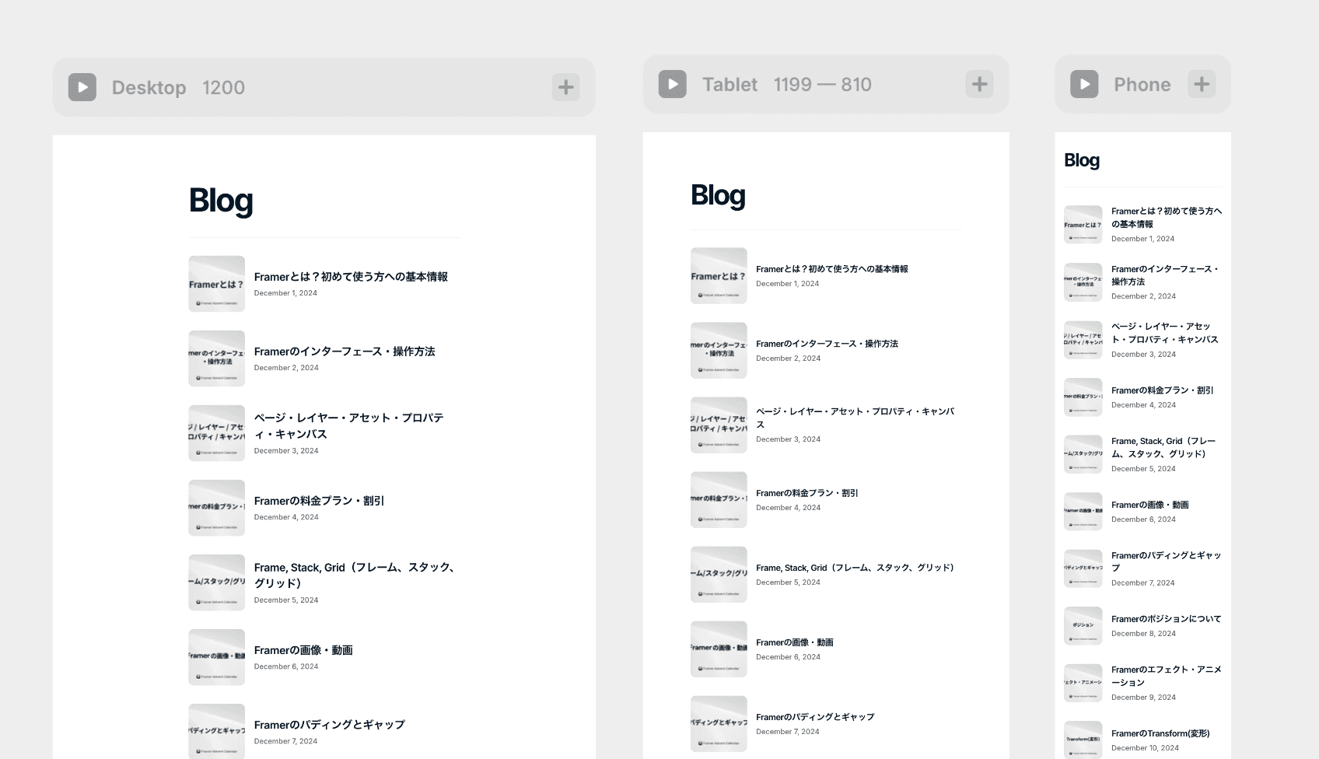The height and width of the screenshot is (759, 1319).
Task: Open 'Framerとは？初めて使う方への基本情報' link in Desktop
Action: 351,277
